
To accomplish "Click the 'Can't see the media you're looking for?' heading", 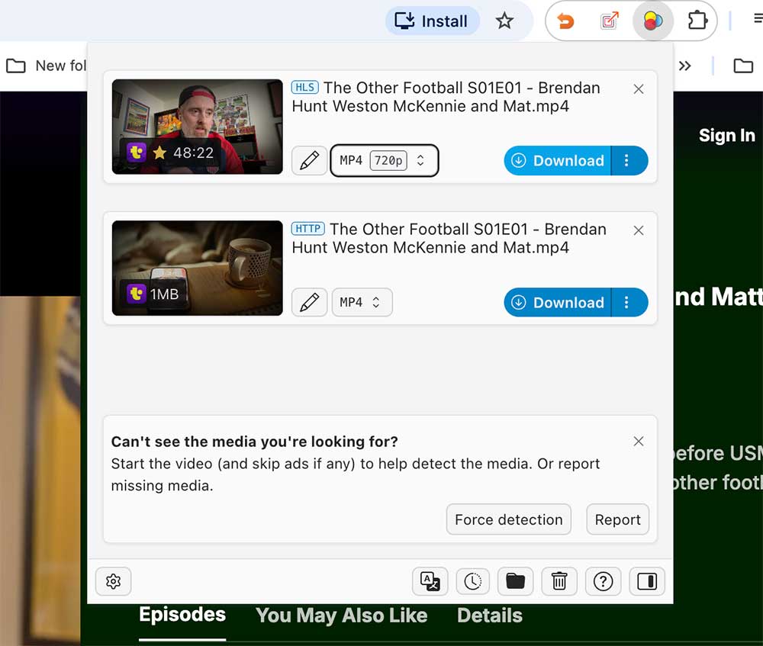I will point(255,441).
